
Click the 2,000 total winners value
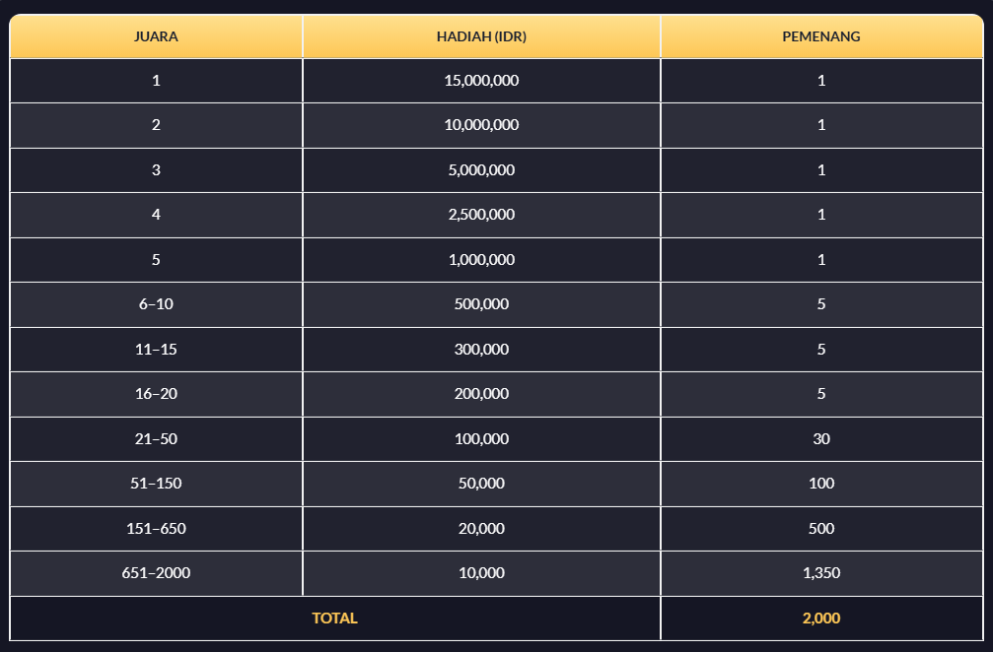coord(820,619)
